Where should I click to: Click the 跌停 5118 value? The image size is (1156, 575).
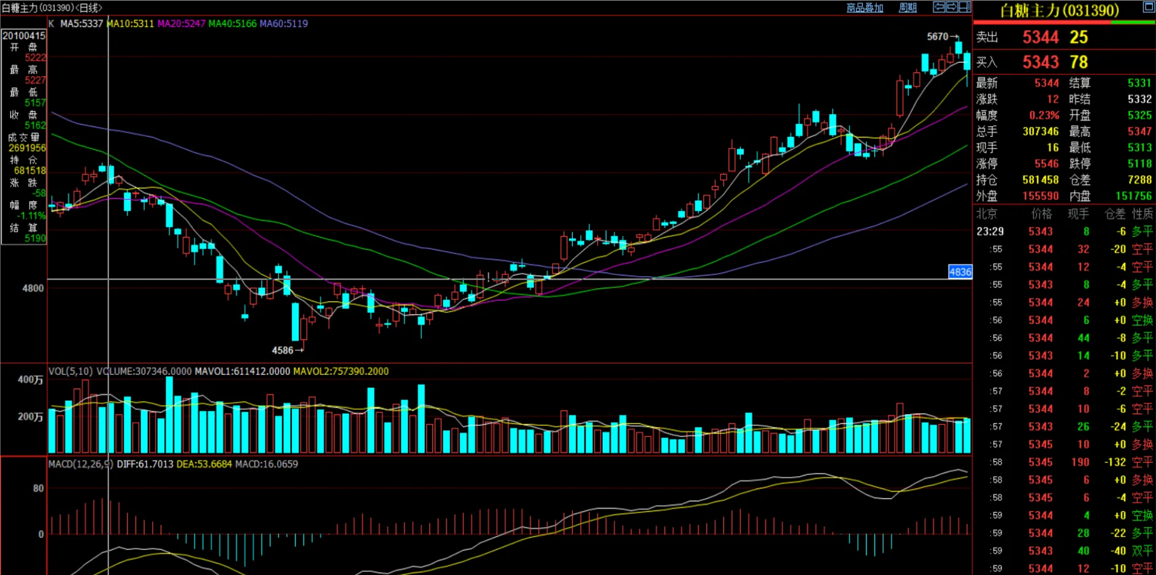click(1139, 164)
